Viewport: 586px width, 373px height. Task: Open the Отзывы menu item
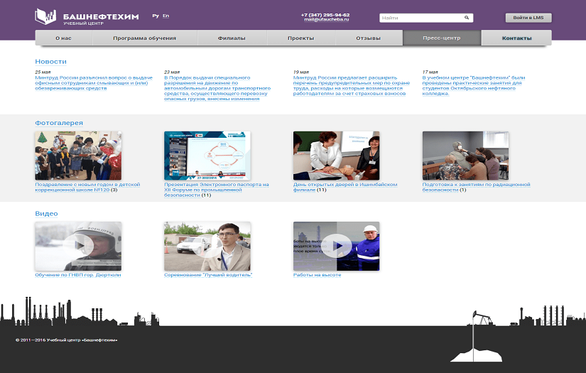[x=369, y=38]
